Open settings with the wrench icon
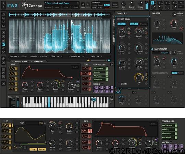Viewport: 185px width, 154px height. tap(3, 3)
